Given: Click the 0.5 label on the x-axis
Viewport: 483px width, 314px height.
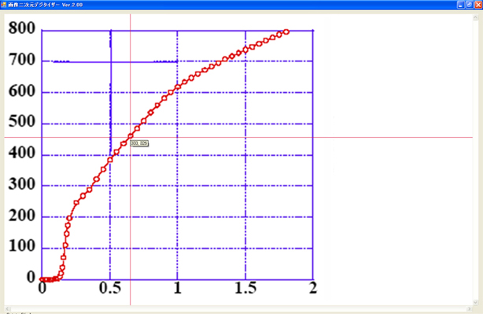Looking at the screenshot, I should pyautogui.click(x=109, y=288).
